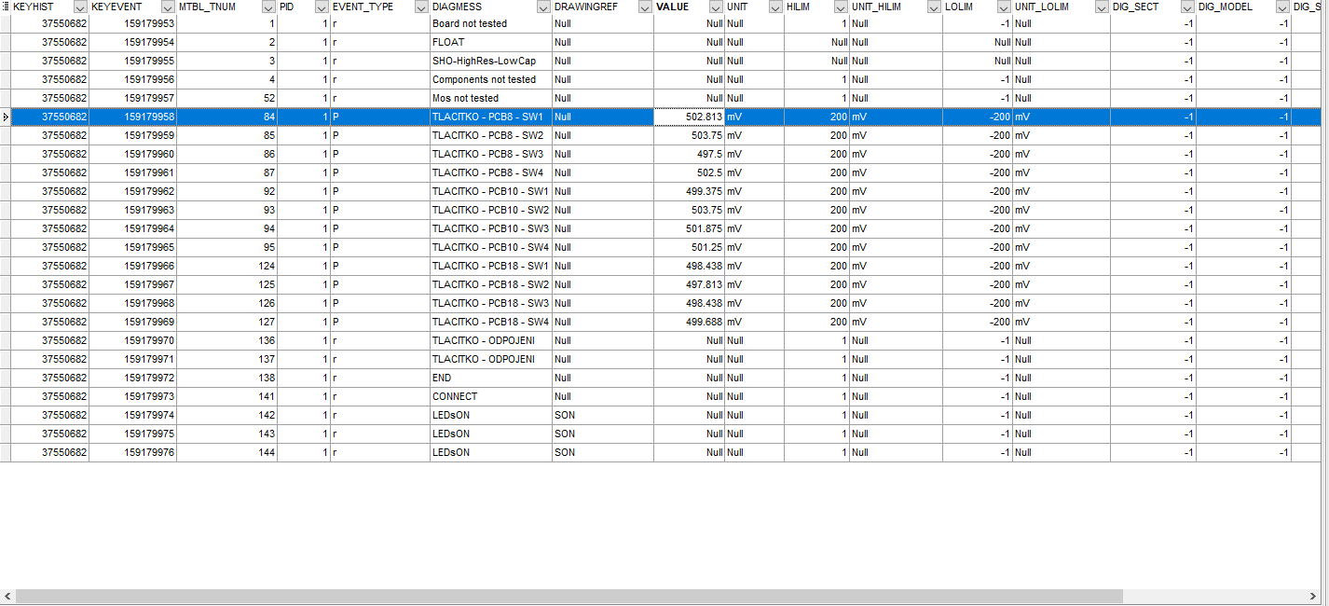Show filter options for the HILIM column
Screen dimensions: 1329x606
pyautogui.click(x=841, y=7)
